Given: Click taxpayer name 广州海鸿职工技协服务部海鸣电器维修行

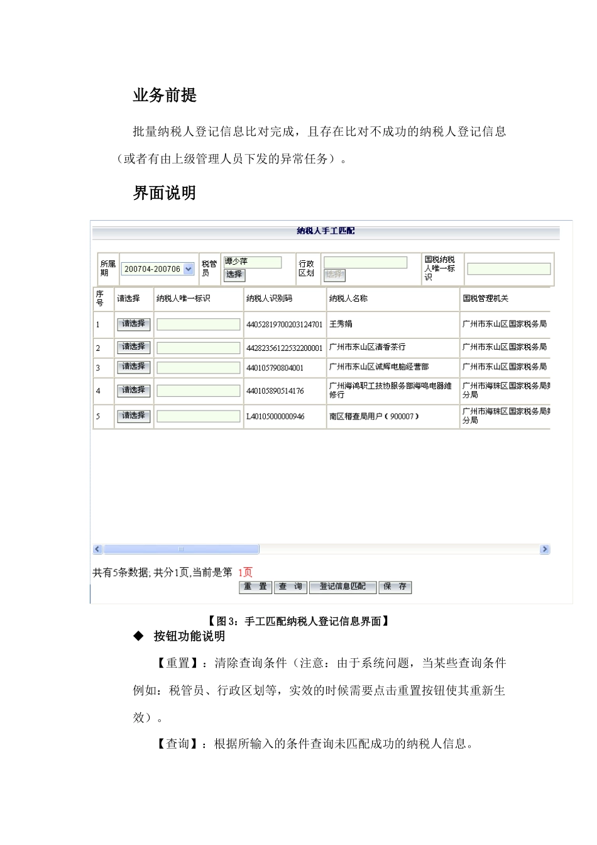Looking at the screenshot, I should [x=390, y=390].
